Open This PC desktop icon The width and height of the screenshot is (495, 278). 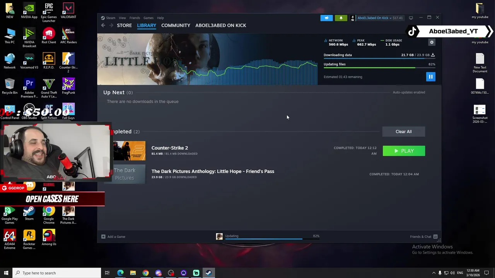(10, 36)
